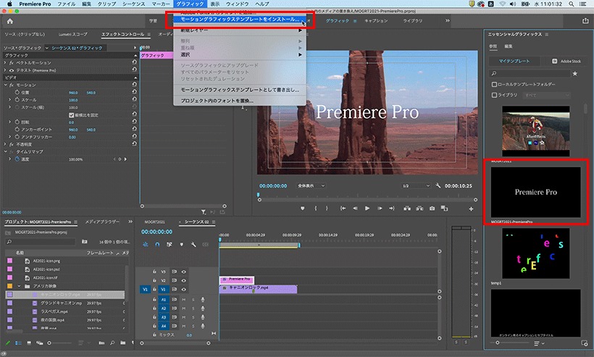Toggle uniform scale checkbox
The width and height of the screenshot is (594, 357).
(x=71, y=114)
